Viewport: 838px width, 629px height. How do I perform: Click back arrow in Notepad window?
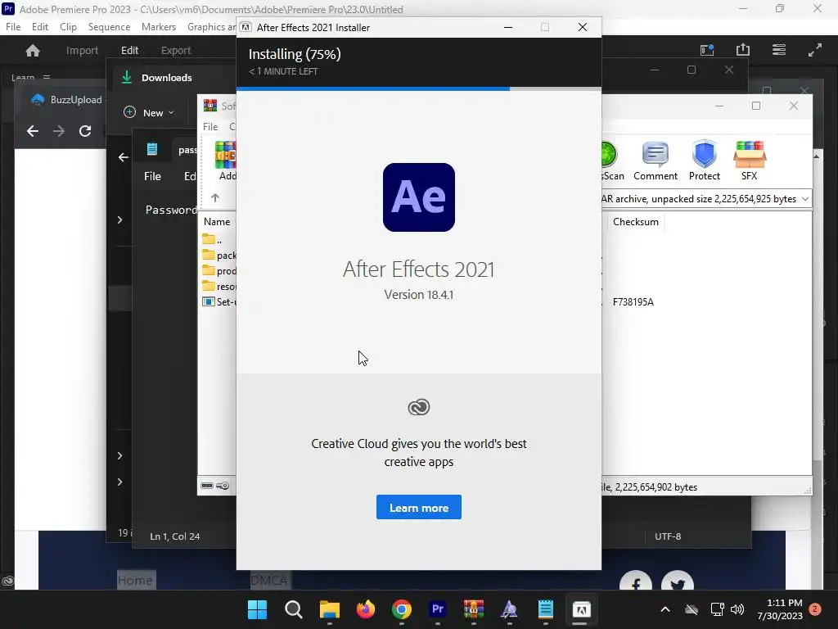[x=124, y=156]
